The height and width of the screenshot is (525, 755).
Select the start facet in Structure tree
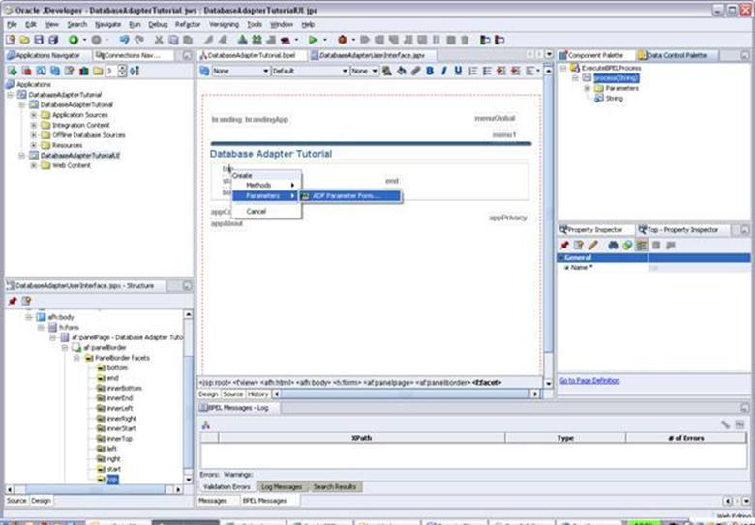(x=113, y=469)
